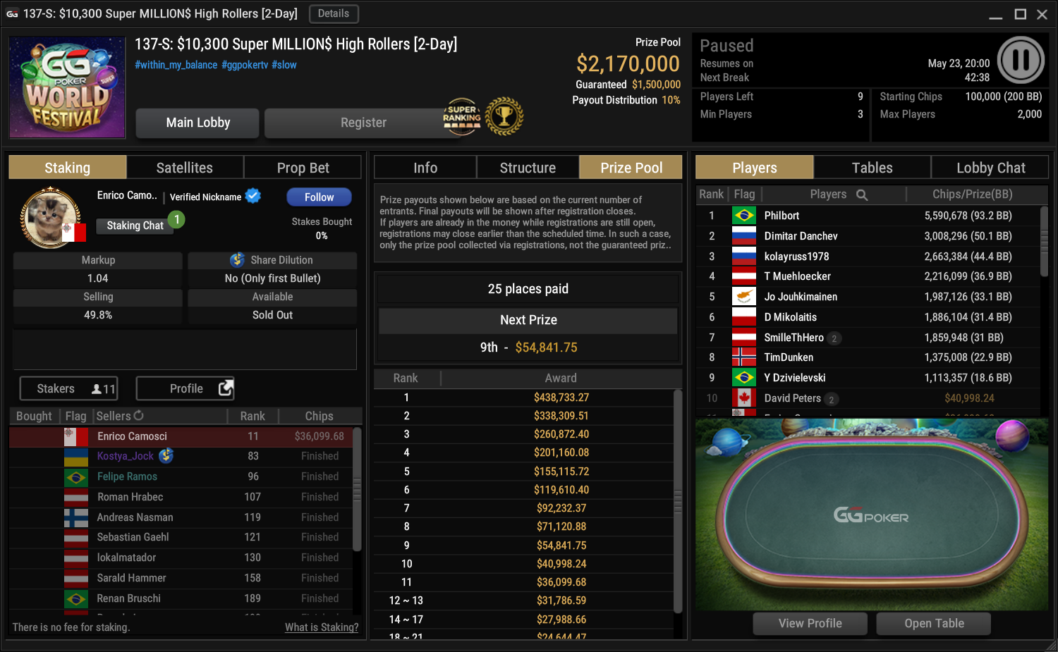Click the verified nickname checkmark badge
Screen dimensions: 1058x652
point(253,196)
